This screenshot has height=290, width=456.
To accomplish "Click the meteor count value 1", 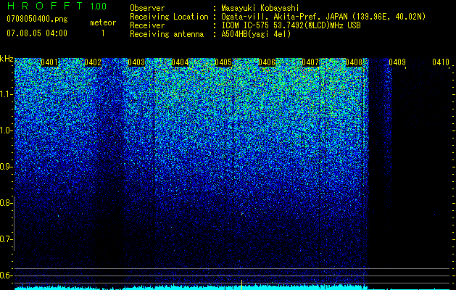I will pos(103,33).
